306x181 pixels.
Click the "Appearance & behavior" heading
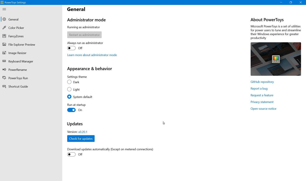pos(90,69)
